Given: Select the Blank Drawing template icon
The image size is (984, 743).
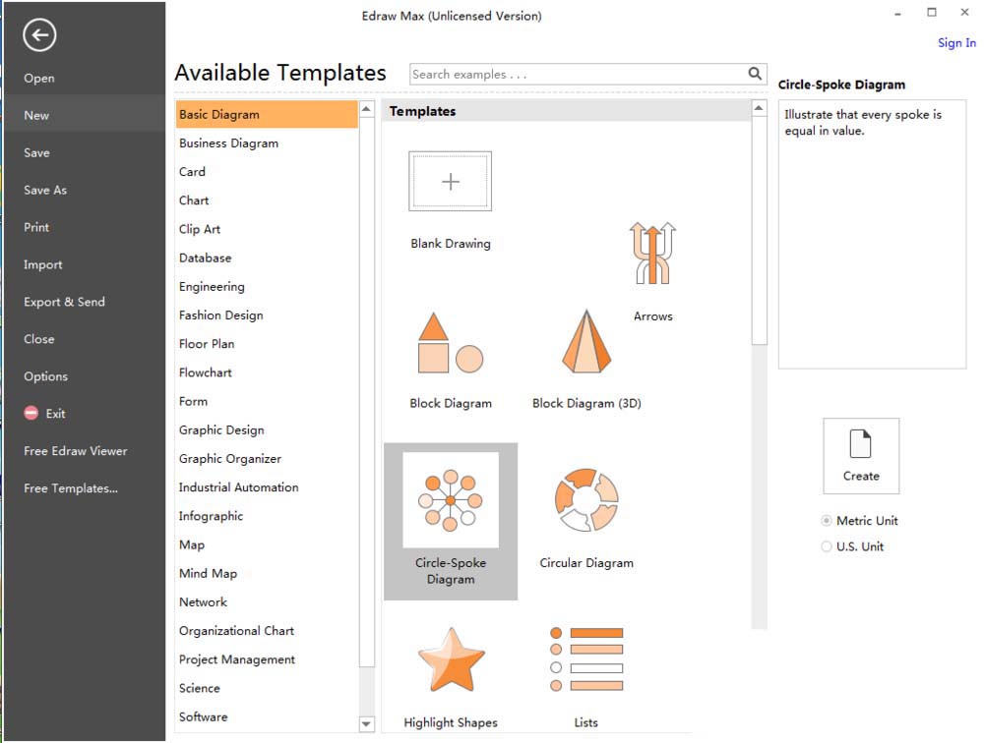Looking at the screenshot, I should pyautogui.click(x=450, y=182).
